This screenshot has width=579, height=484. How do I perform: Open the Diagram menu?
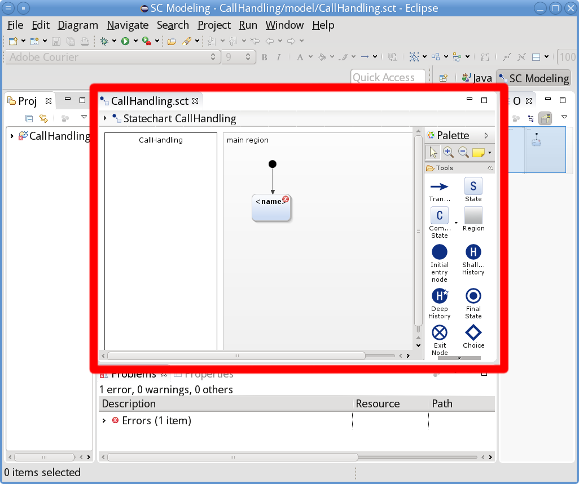77,25
